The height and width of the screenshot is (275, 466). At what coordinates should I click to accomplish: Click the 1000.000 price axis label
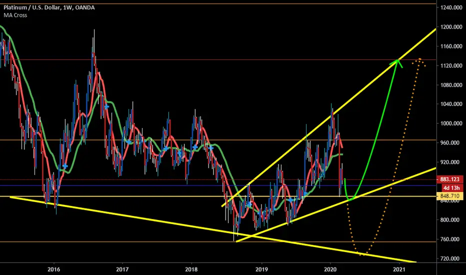click(451, 123)
